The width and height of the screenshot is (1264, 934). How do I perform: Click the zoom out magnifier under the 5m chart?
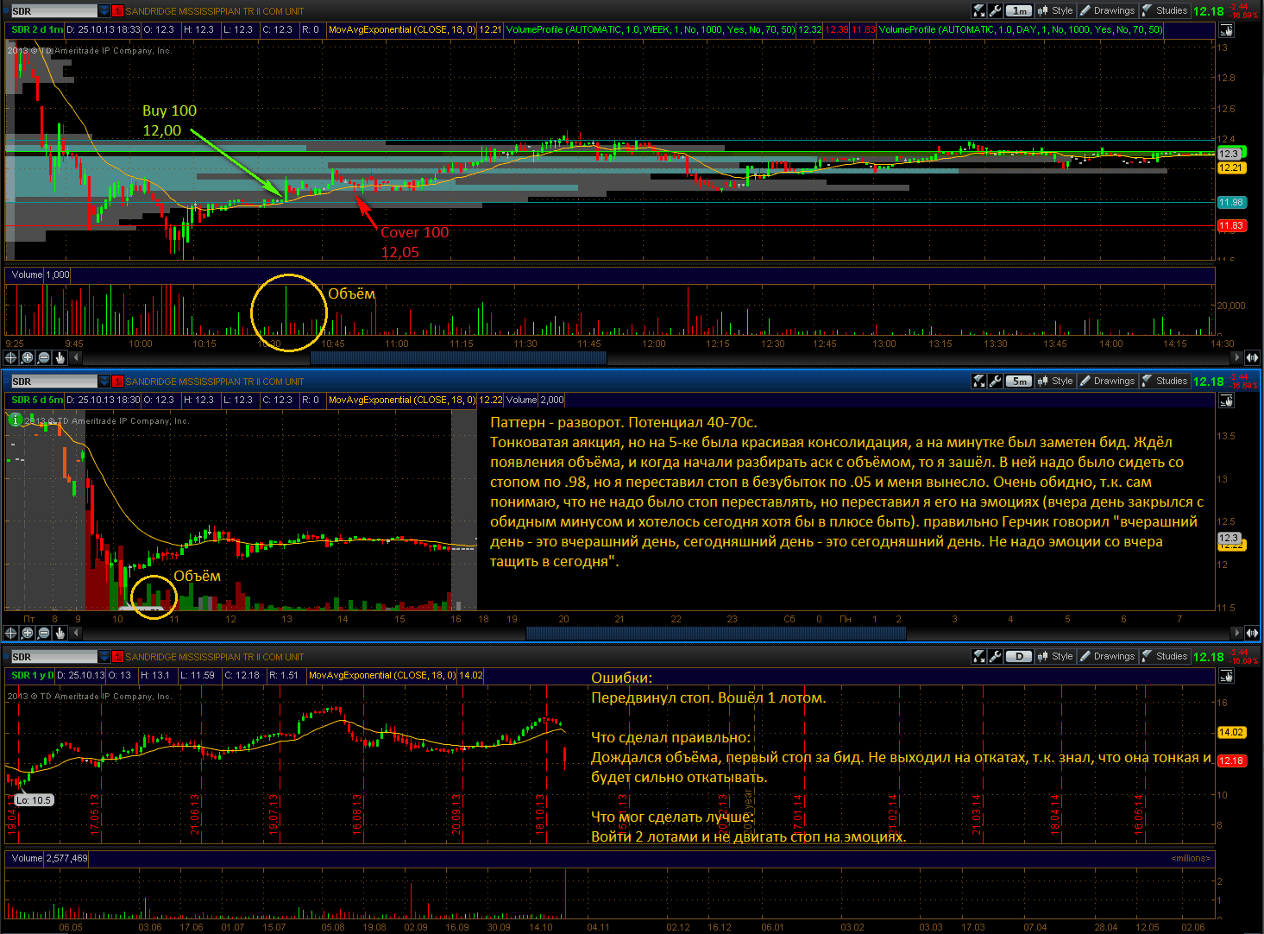[x=44, y=633]
